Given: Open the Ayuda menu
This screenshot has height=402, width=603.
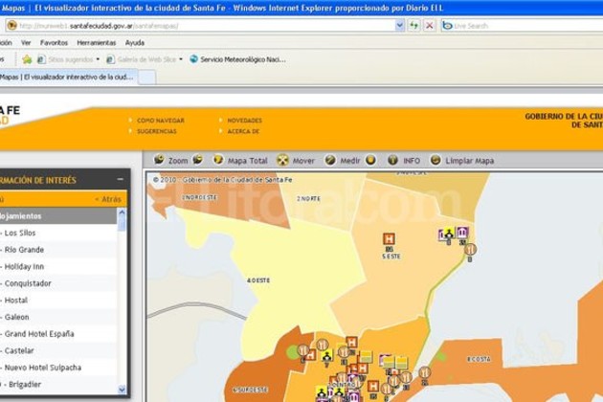Looking at the screenshot, I should point(135,43).
